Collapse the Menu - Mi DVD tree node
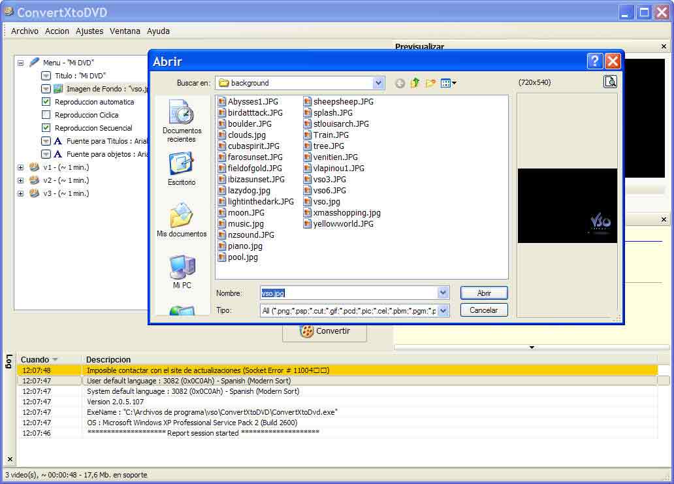Screen dimensions: 674x484 (20, 63)
